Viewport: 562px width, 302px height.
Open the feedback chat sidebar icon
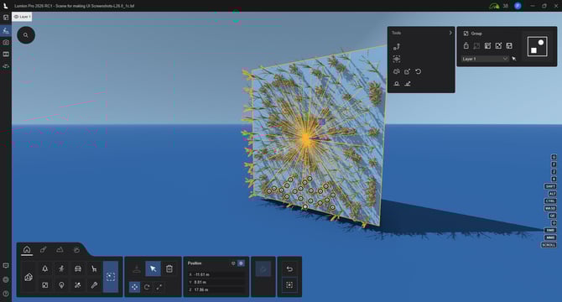point(6,265)
